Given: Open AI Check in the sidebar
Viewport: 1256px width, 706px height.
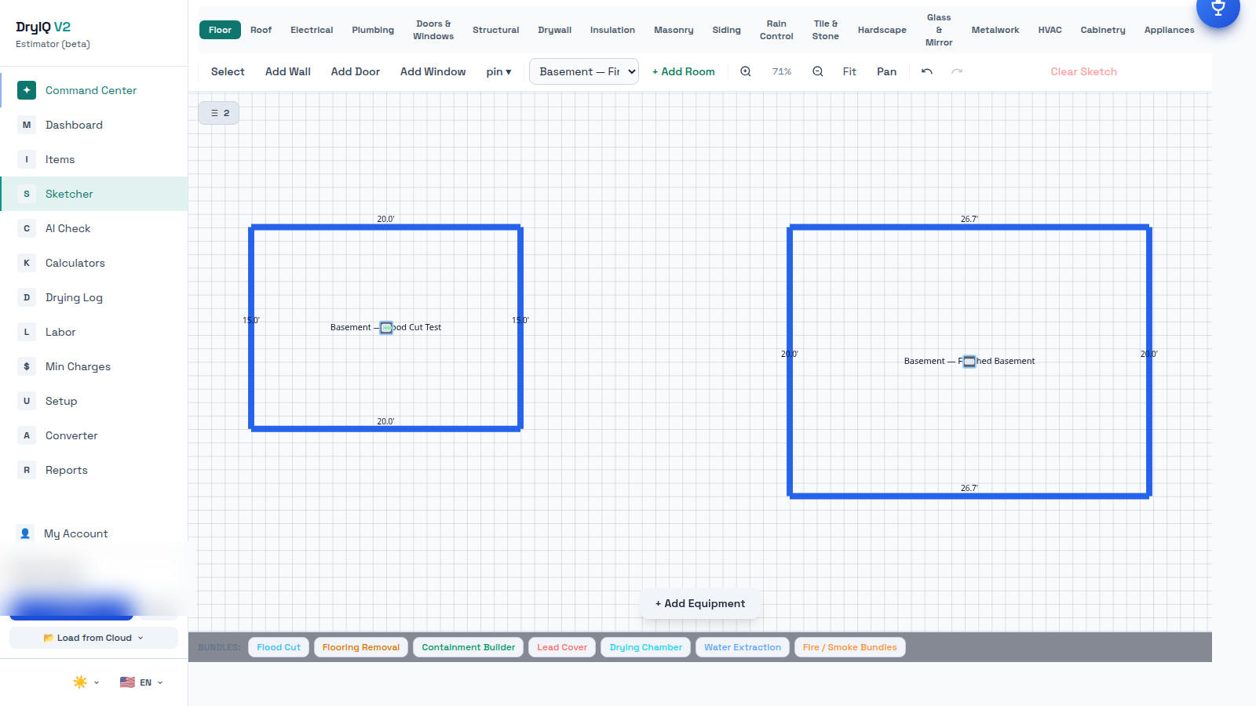Looking at the screenshot, I should (94, 228).
